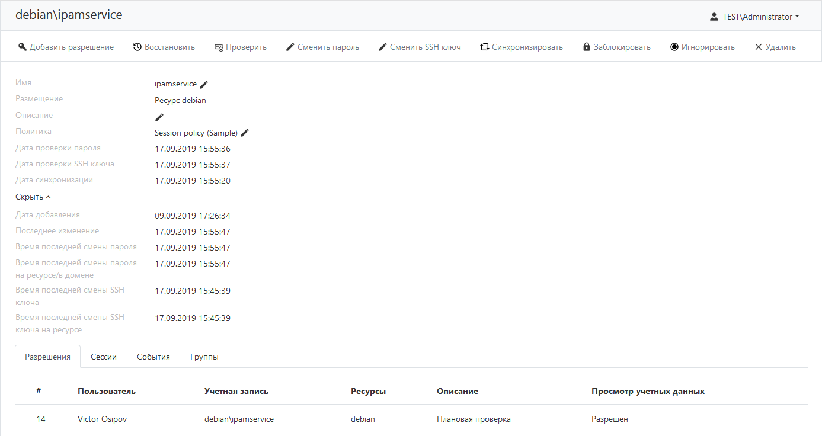Edit the Session policy (Sample) pencil
Viewport: 822px width, 436px height.
(245, 133)
